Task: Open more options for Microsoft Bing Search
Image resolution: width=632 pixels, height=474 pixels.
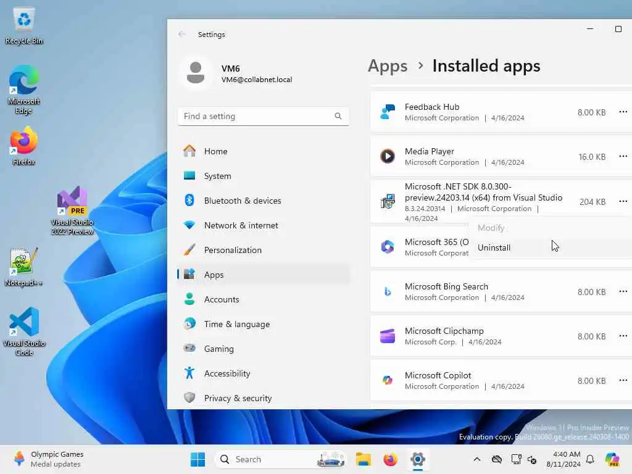Action: 623,291
